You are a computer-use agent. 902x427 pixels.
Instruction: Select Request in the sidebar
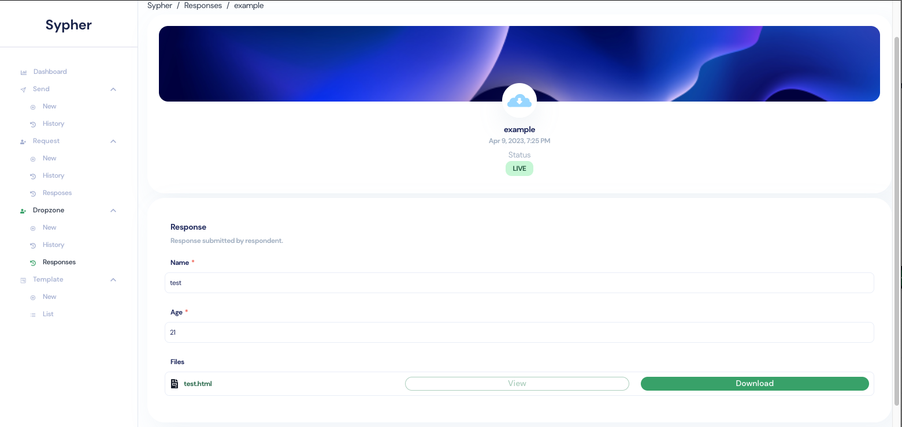[x=46, y=141]
